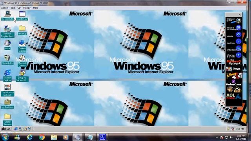
Task: Open the MSNBC News channel
Action: [234, 69]
